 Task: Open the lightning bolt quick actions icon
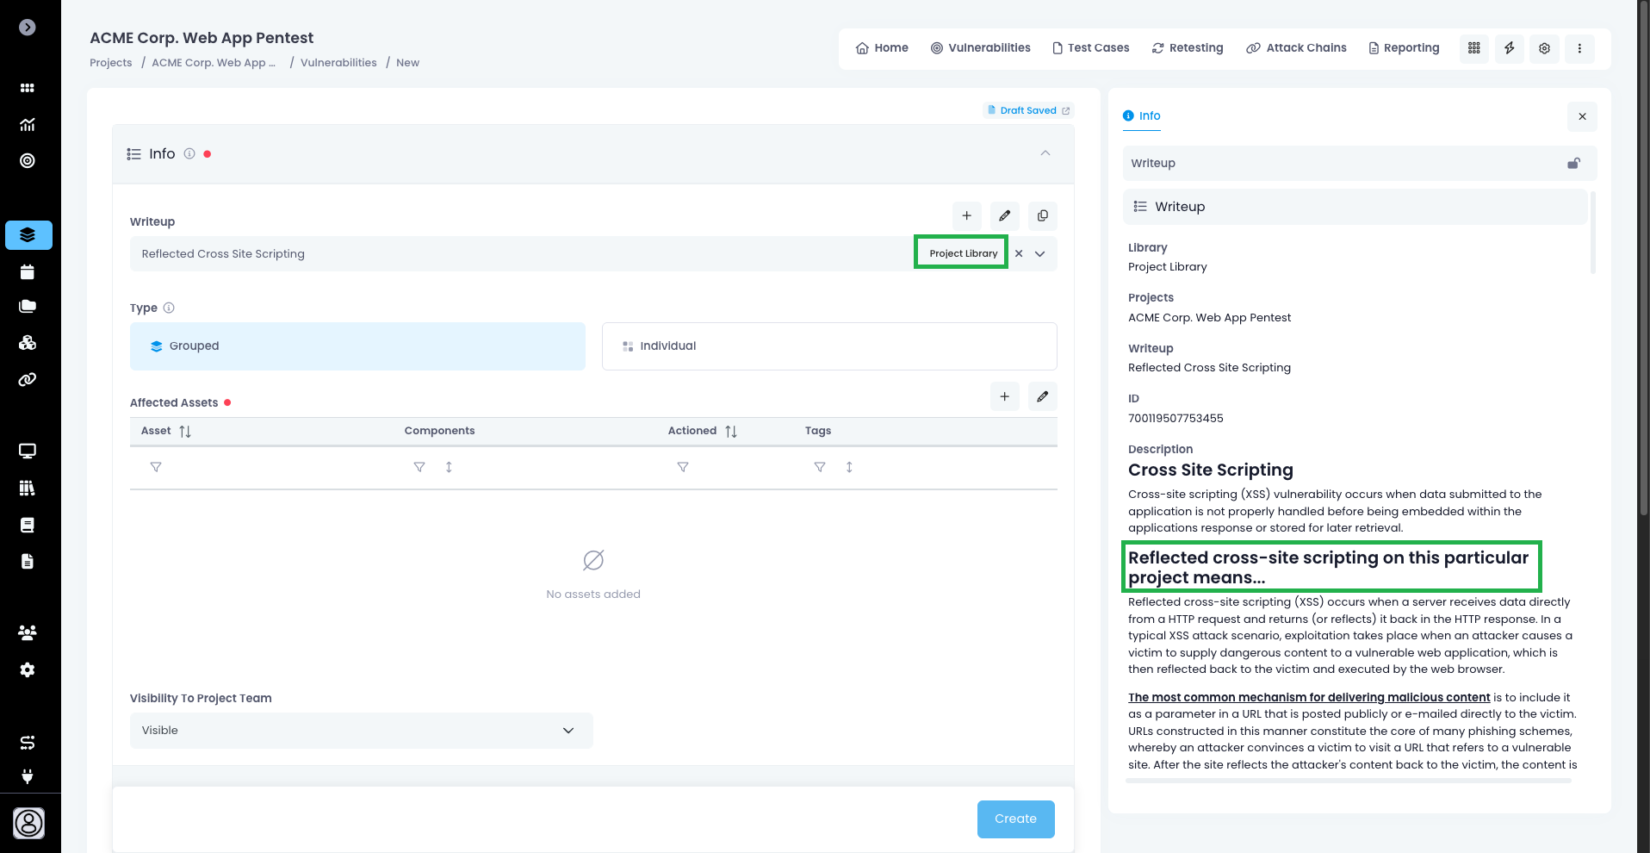tap(1509, 48)
